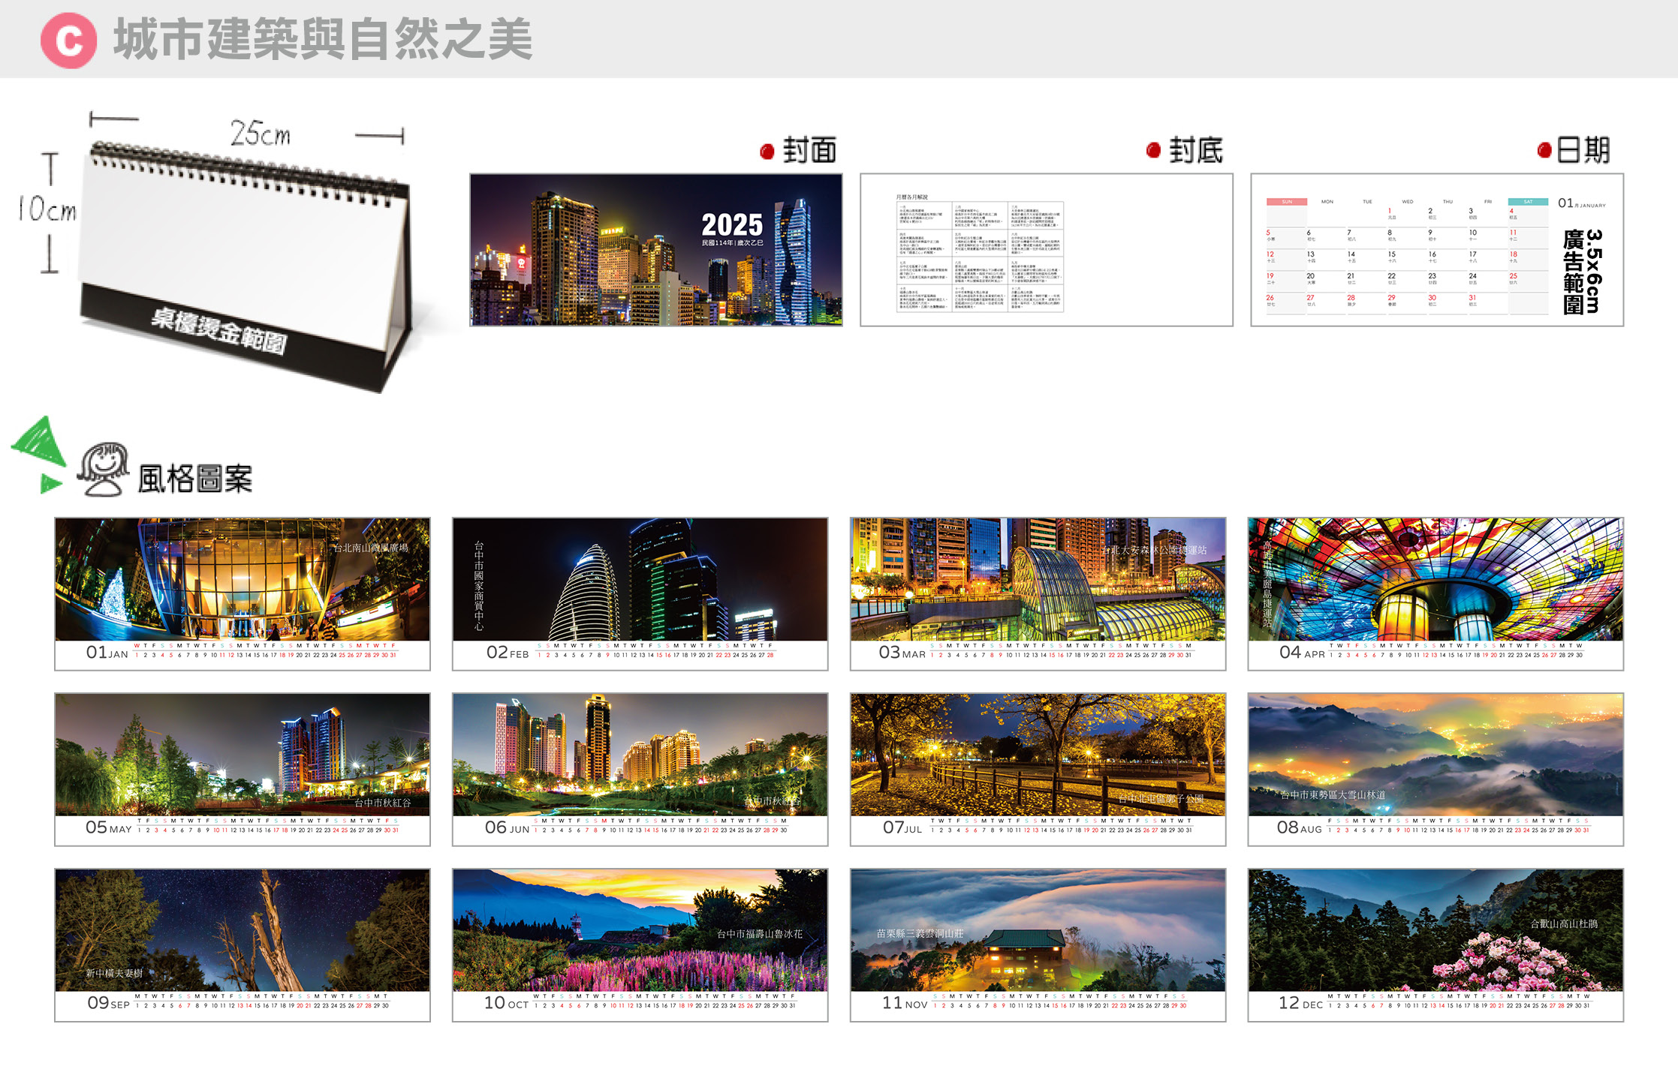Select the 04 APR stained-glass dome page
The height and width of the screenshot is (1069, 1678).
(1435, 593)
